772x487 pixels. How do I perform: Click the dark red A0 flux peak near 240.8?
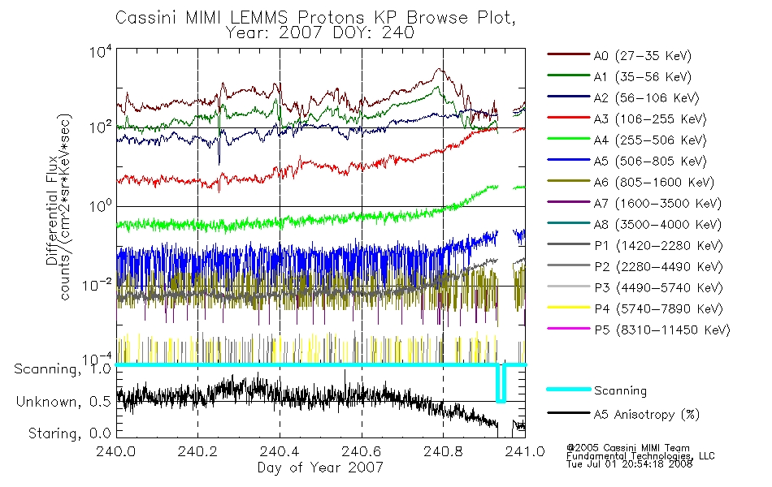click(x=439, y=71)
